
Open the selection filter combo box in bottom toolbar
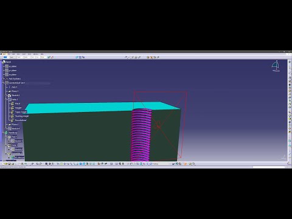[161, 164]
